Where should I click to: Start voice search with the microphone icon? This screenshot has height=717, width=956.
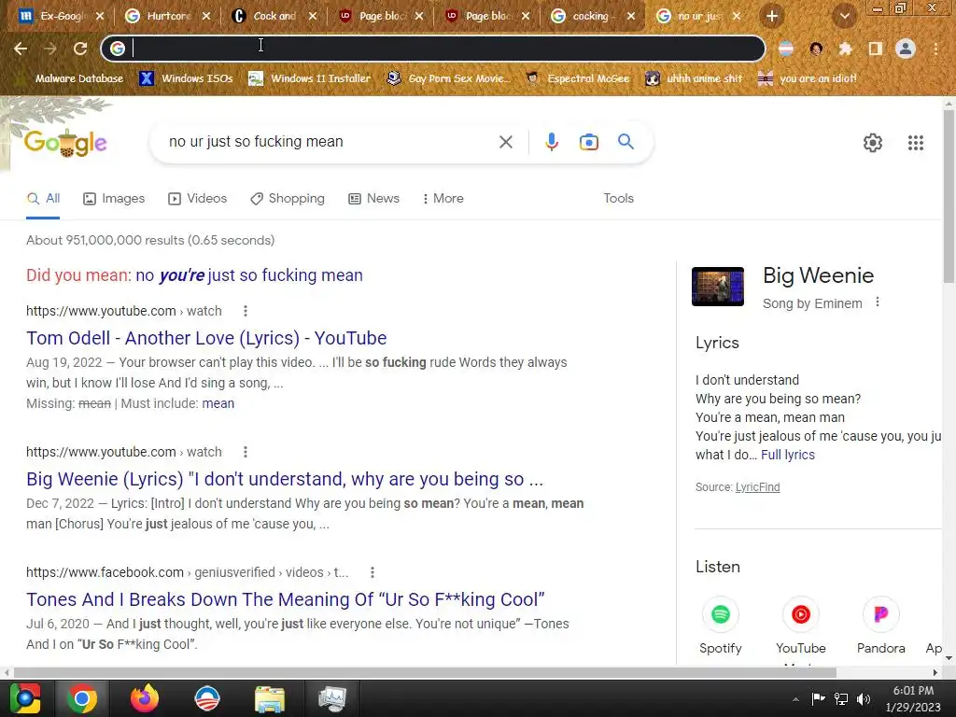551,142
